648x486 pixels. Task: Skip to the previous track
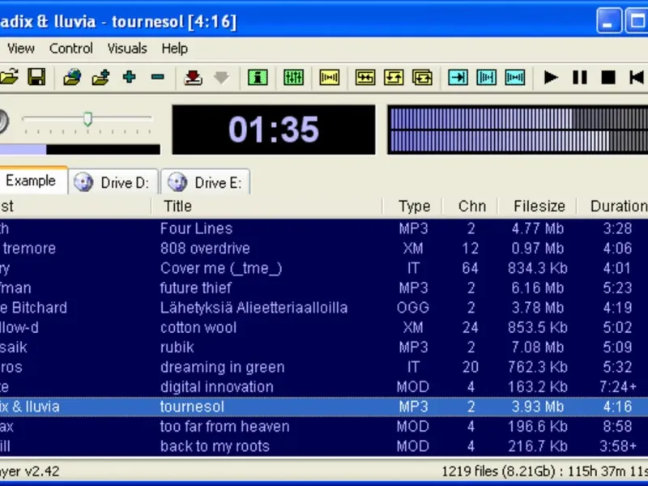pyautogui.click(x=637, y=78)
